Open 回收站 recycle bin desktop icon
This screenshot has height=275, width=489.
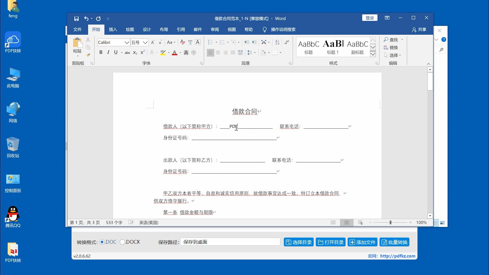tap(13, 148)
